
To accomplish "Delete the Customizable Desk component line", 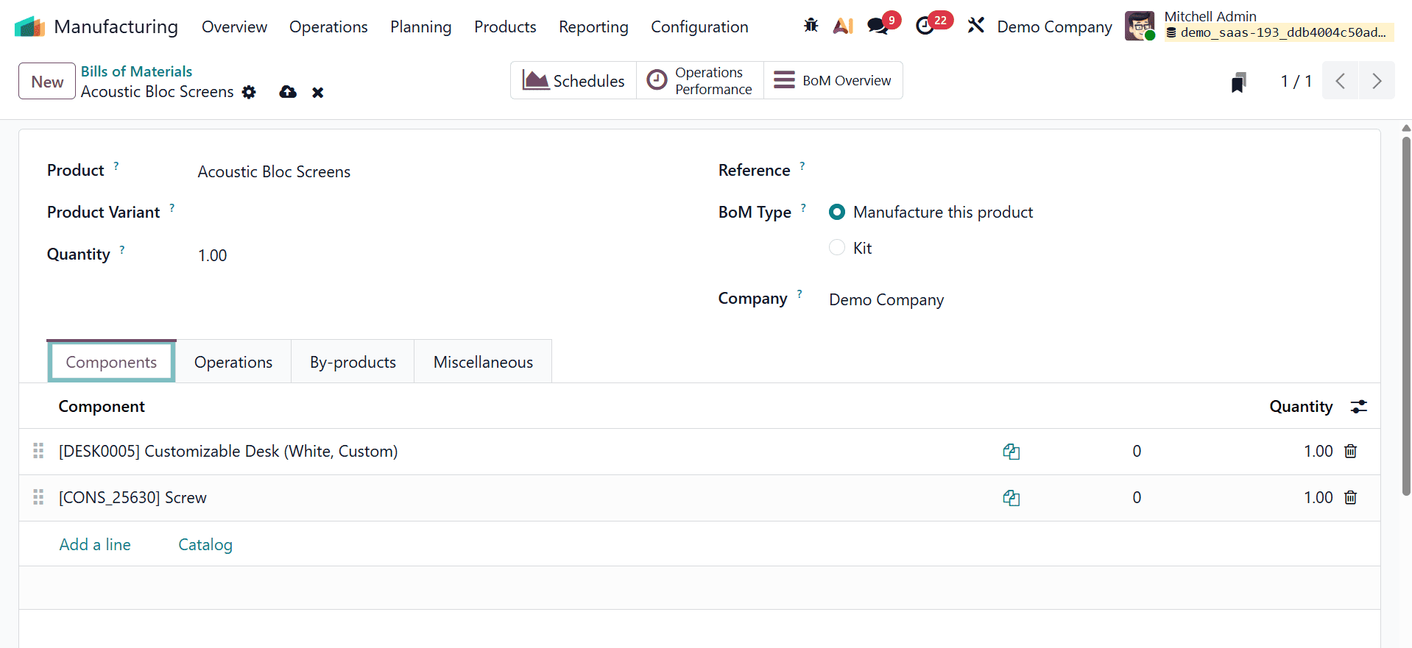I will coord(1351,451).
